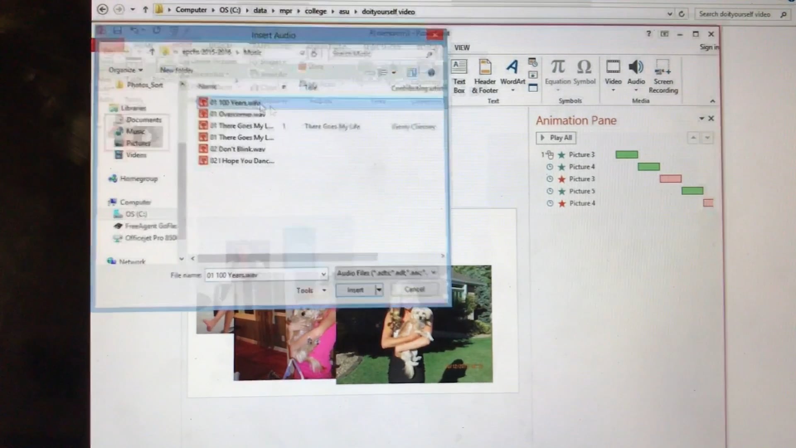Click the Explorer search doityourself video box

(x=742, y=14)
